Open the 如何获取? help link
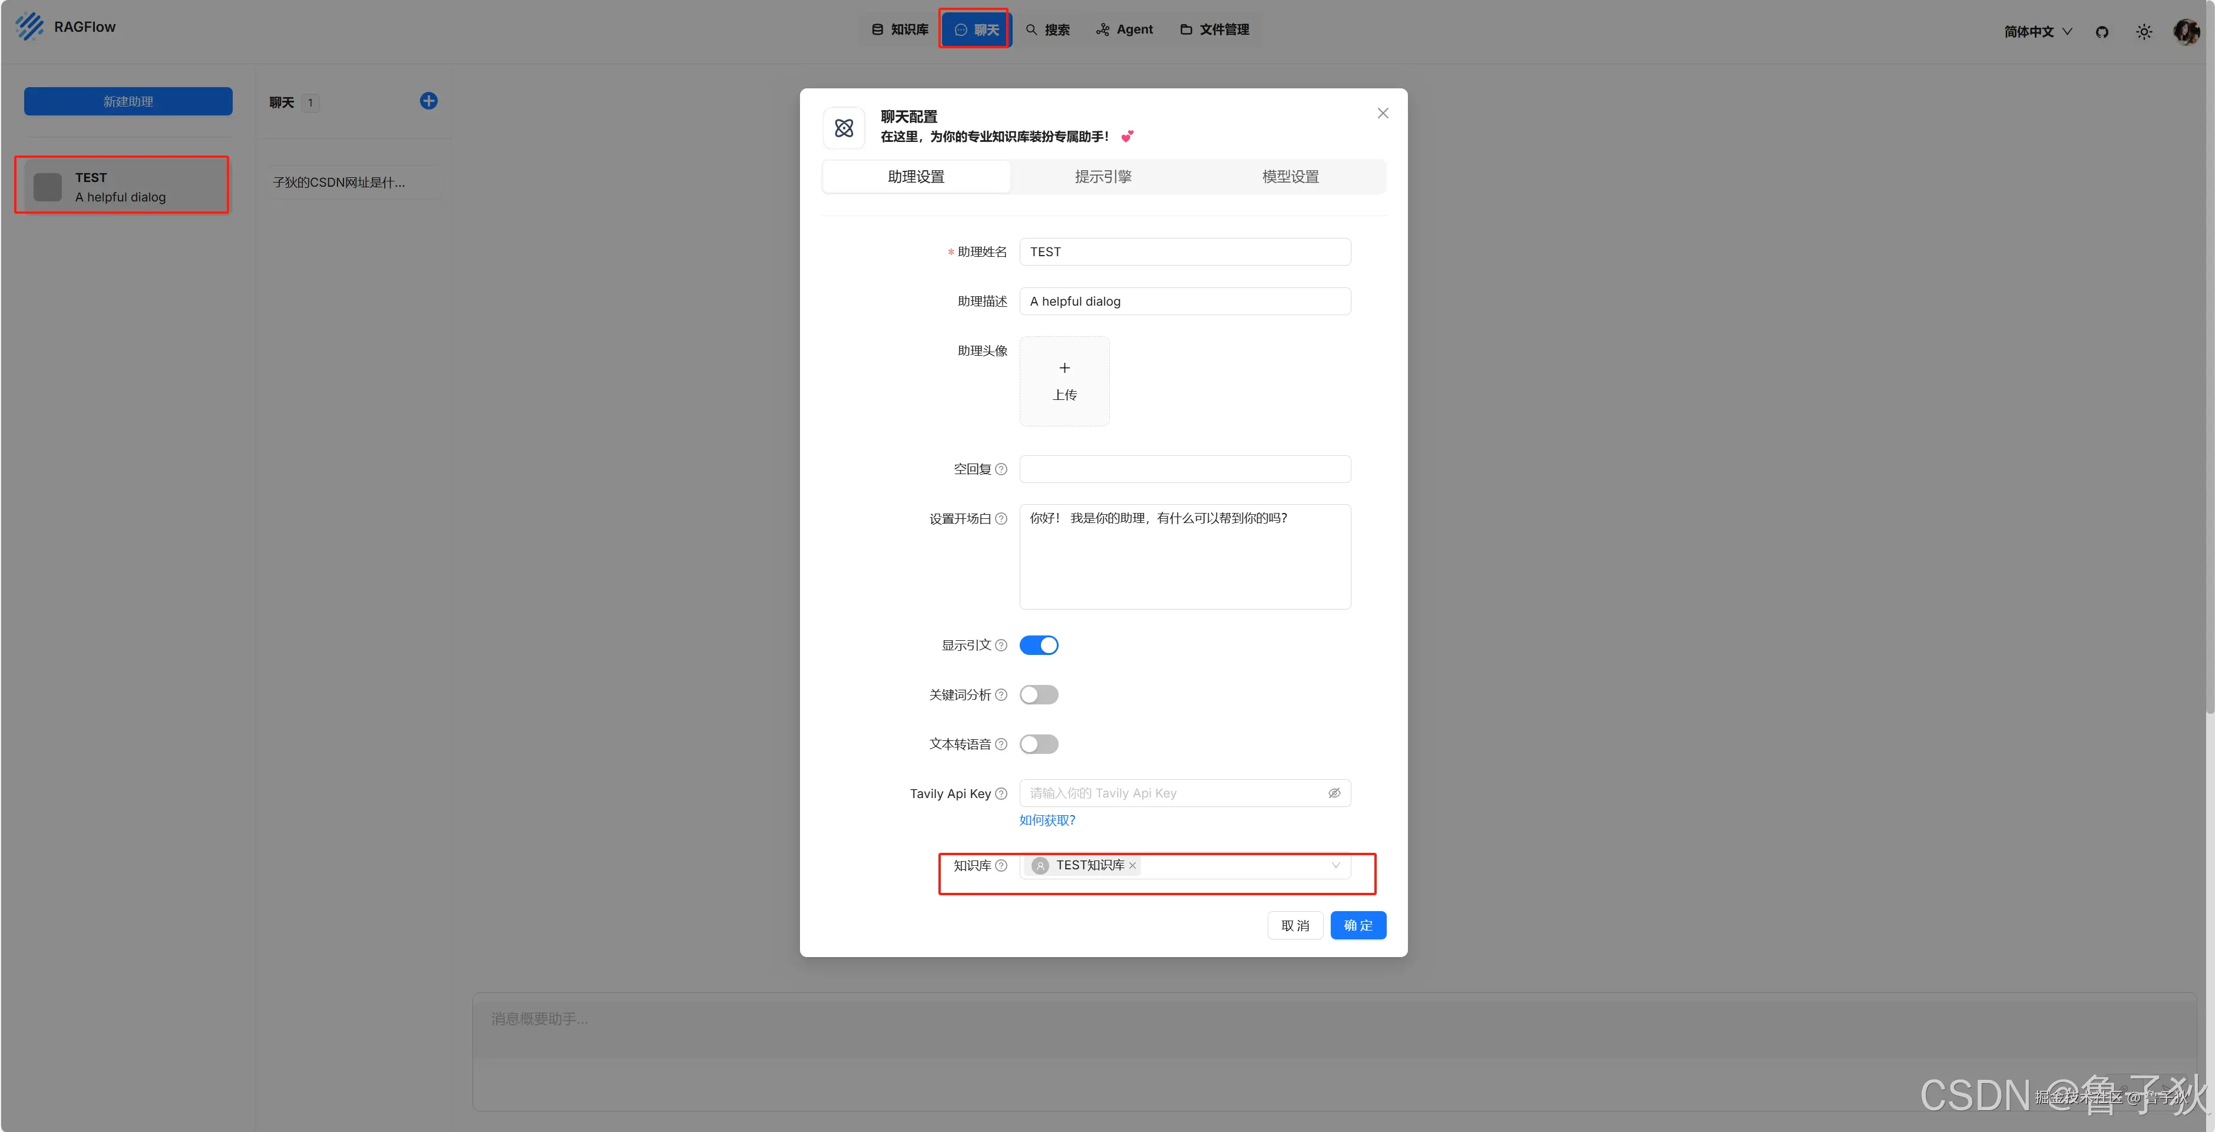The height and width of the screenshot is (1132, 2215). point(1046,820)
